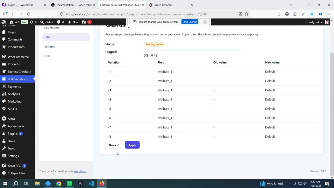
Task: Open the Firefox extensions puzzle icon
Action: click(295, 14)
